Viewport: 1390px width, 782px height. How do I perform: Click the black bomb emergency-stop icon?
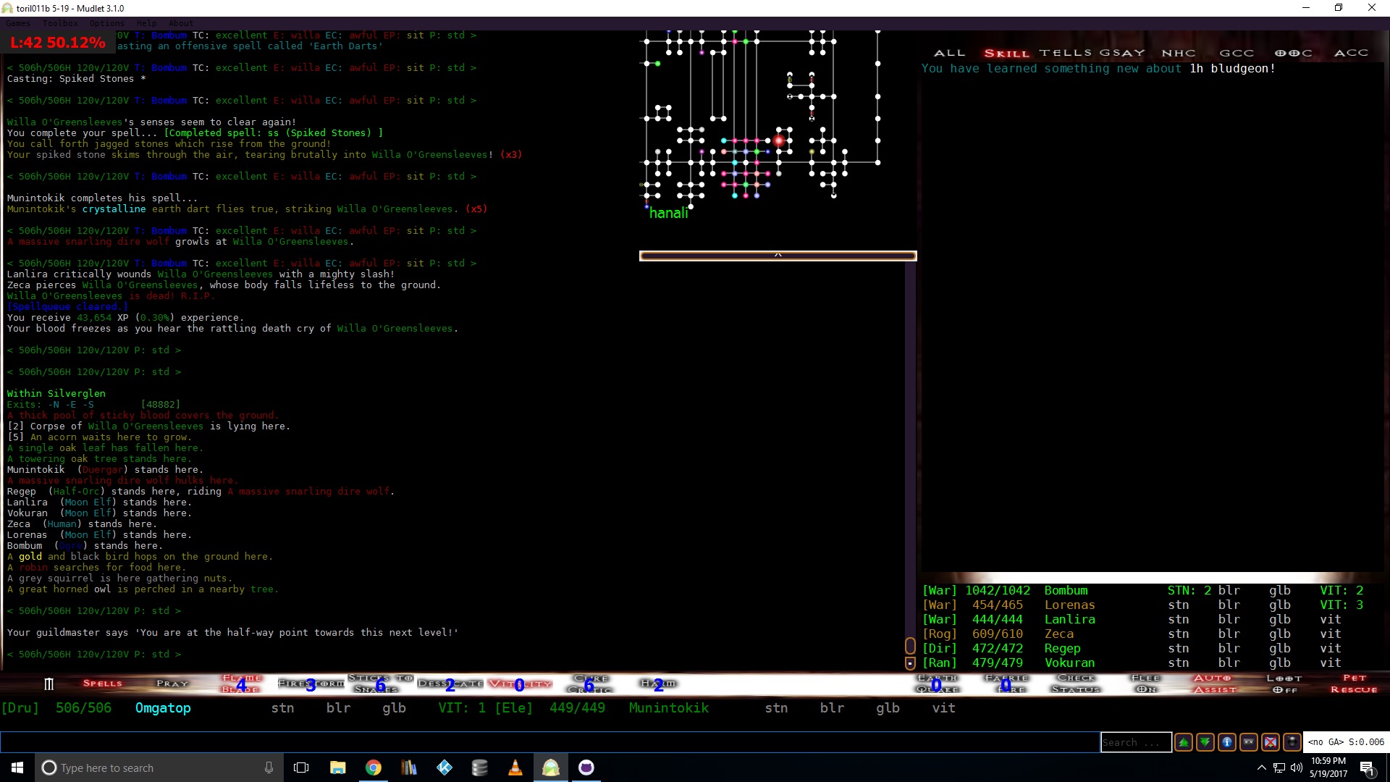[1292, 742]
